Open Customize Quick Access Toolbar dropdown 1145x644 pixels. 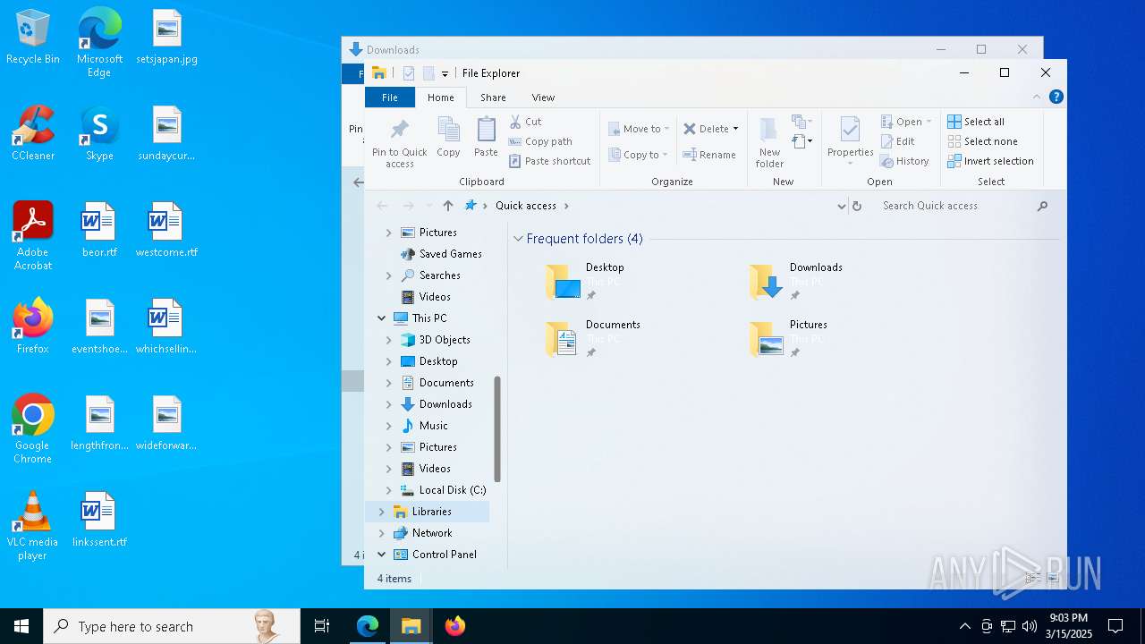tap(445, 73)
